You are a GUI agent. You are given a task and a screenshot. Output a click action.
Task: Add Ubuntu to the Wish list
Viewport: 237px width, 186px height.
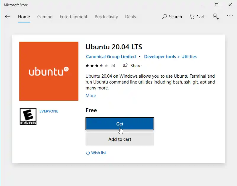click(96, 153)
